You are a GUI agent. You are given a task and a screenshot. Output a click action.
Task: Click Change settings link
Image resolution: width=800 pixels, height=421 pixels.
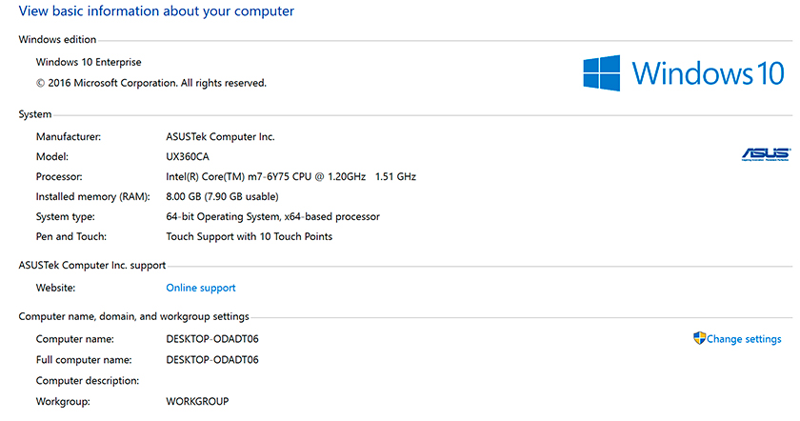[744, 339]
